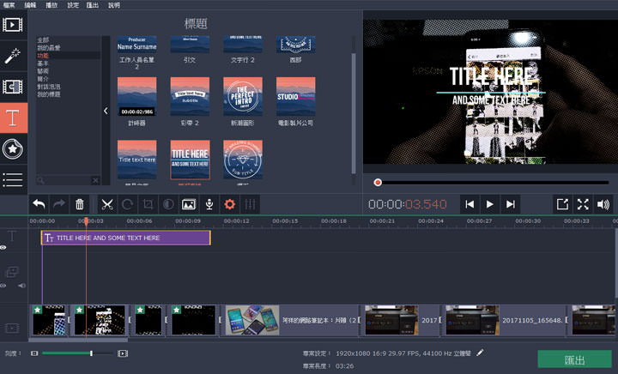Open the 編輯 menu

point(30,5)
